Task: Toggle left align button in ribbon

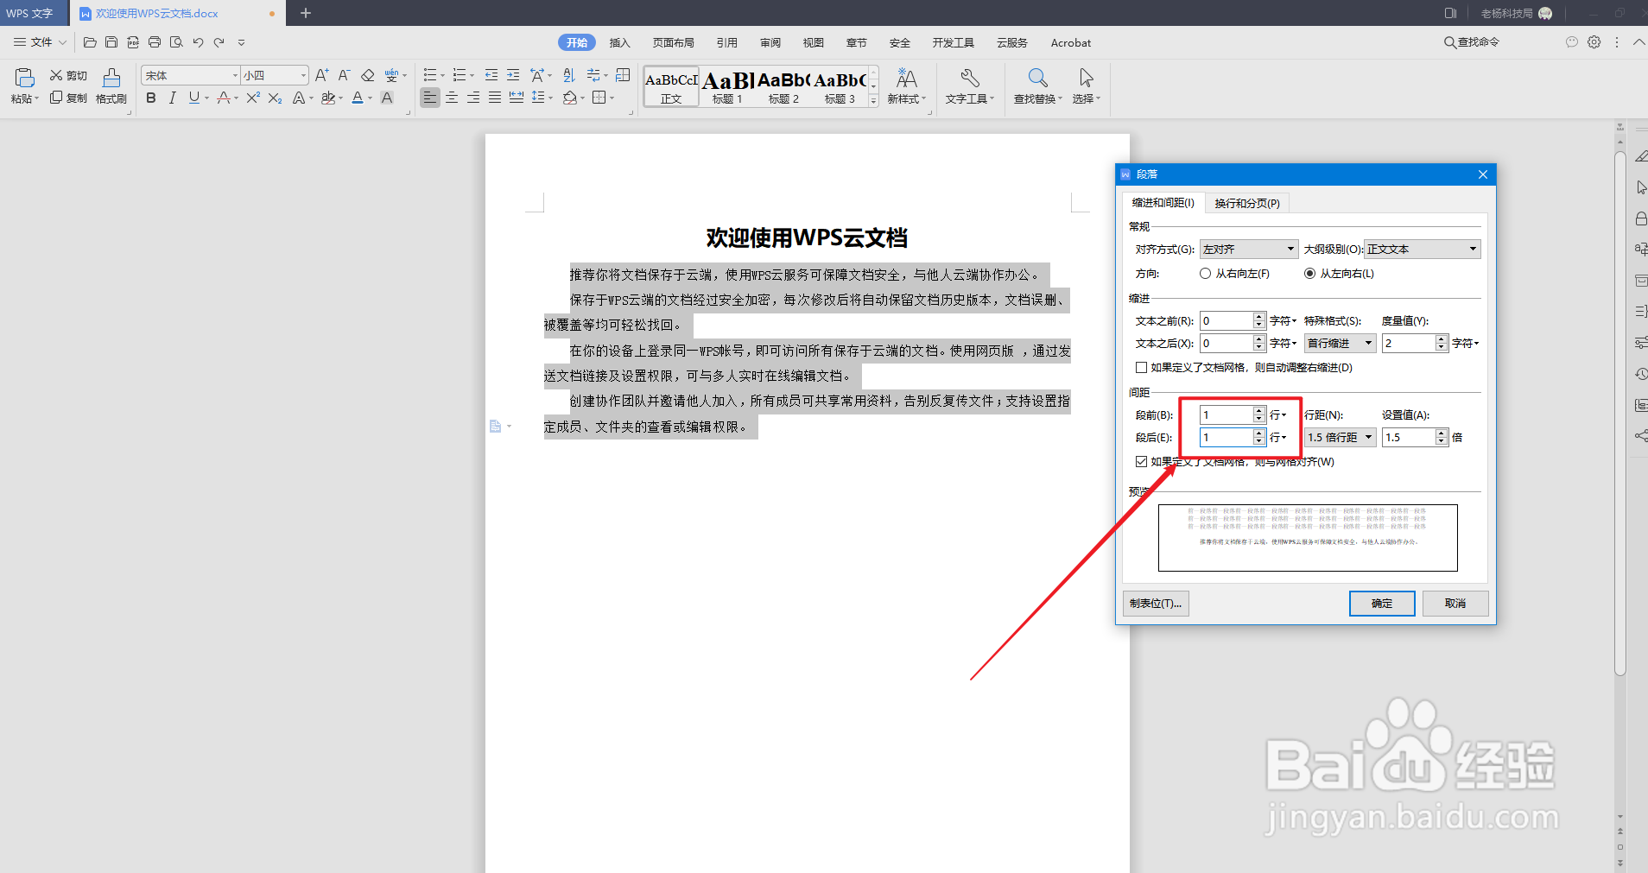Action: 430,98
